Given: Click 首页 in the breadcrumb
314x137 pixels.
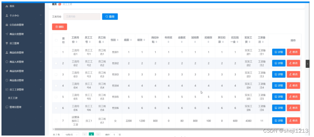Looking at the screenshot, I should coord(54,4).
